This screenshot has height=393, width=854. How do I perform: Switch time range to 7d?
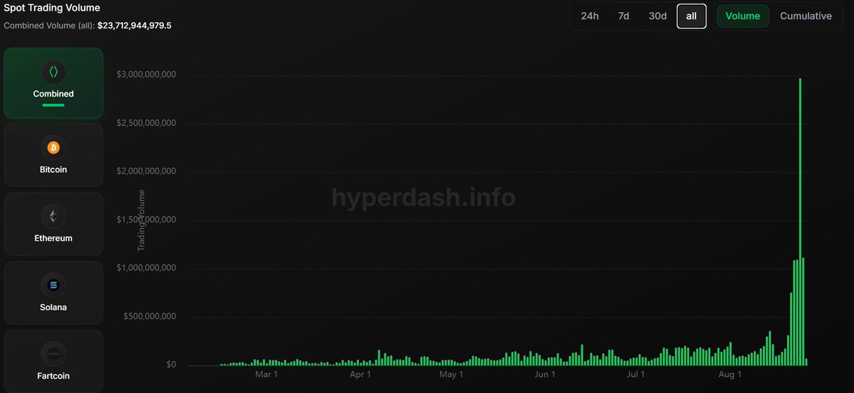623,16
